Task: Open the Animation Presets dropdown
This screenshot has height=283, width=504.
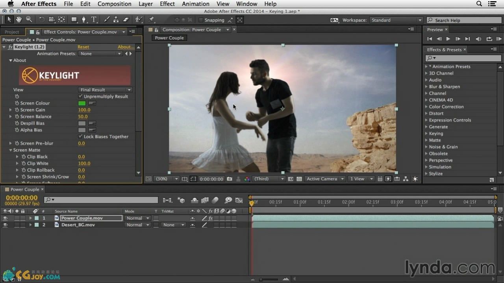Action: click(x=100, y=53)
